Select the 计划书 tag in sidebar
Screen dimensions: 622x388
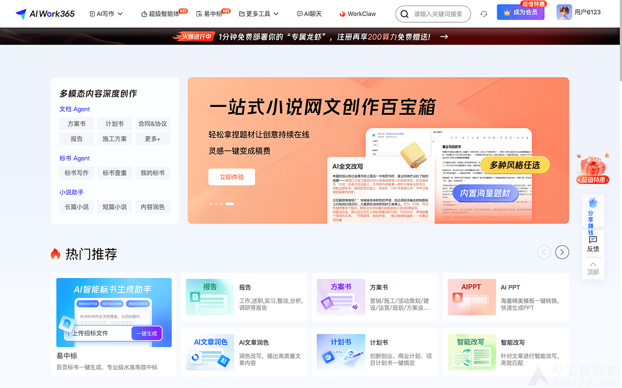coord(115,124)
